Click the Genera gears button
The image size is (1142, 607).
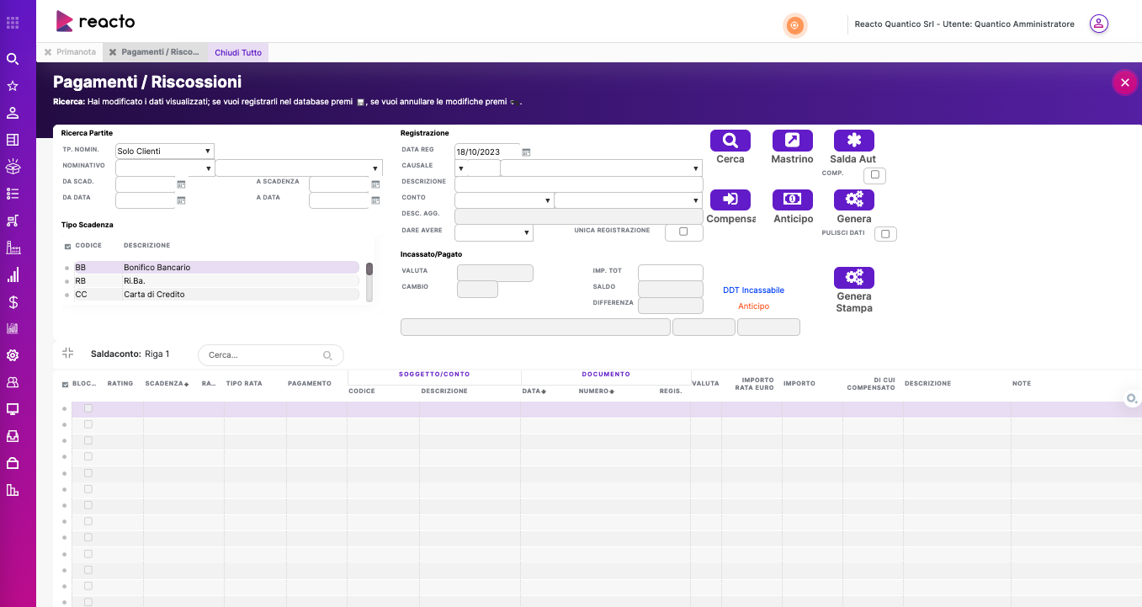click(854, 200)
